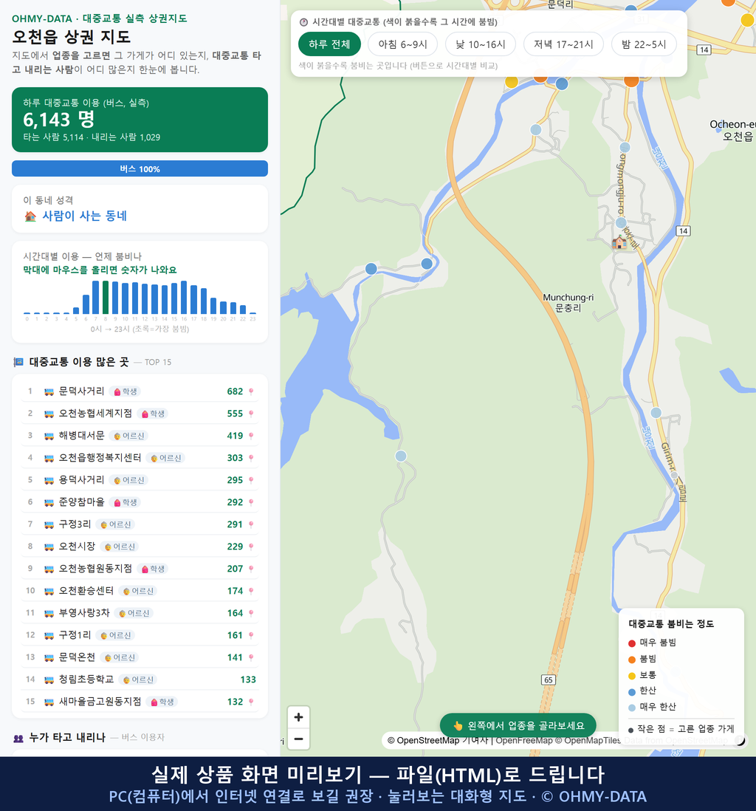Open the OpenFreeMap attribution link
The image size is (756, 811).
[x=524, y=740]
